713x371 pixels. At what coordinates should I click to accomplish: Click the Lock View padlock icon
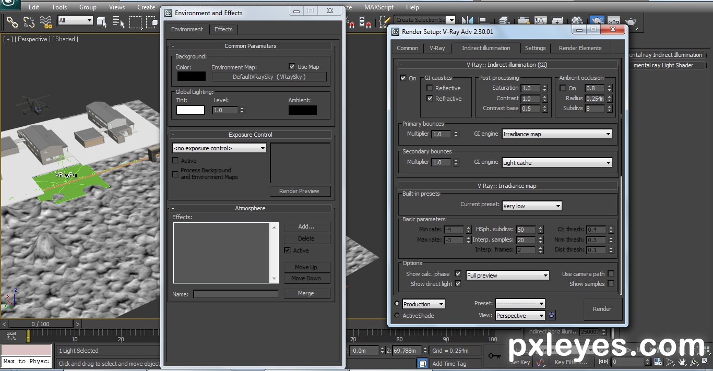click(x=552, y=315)
